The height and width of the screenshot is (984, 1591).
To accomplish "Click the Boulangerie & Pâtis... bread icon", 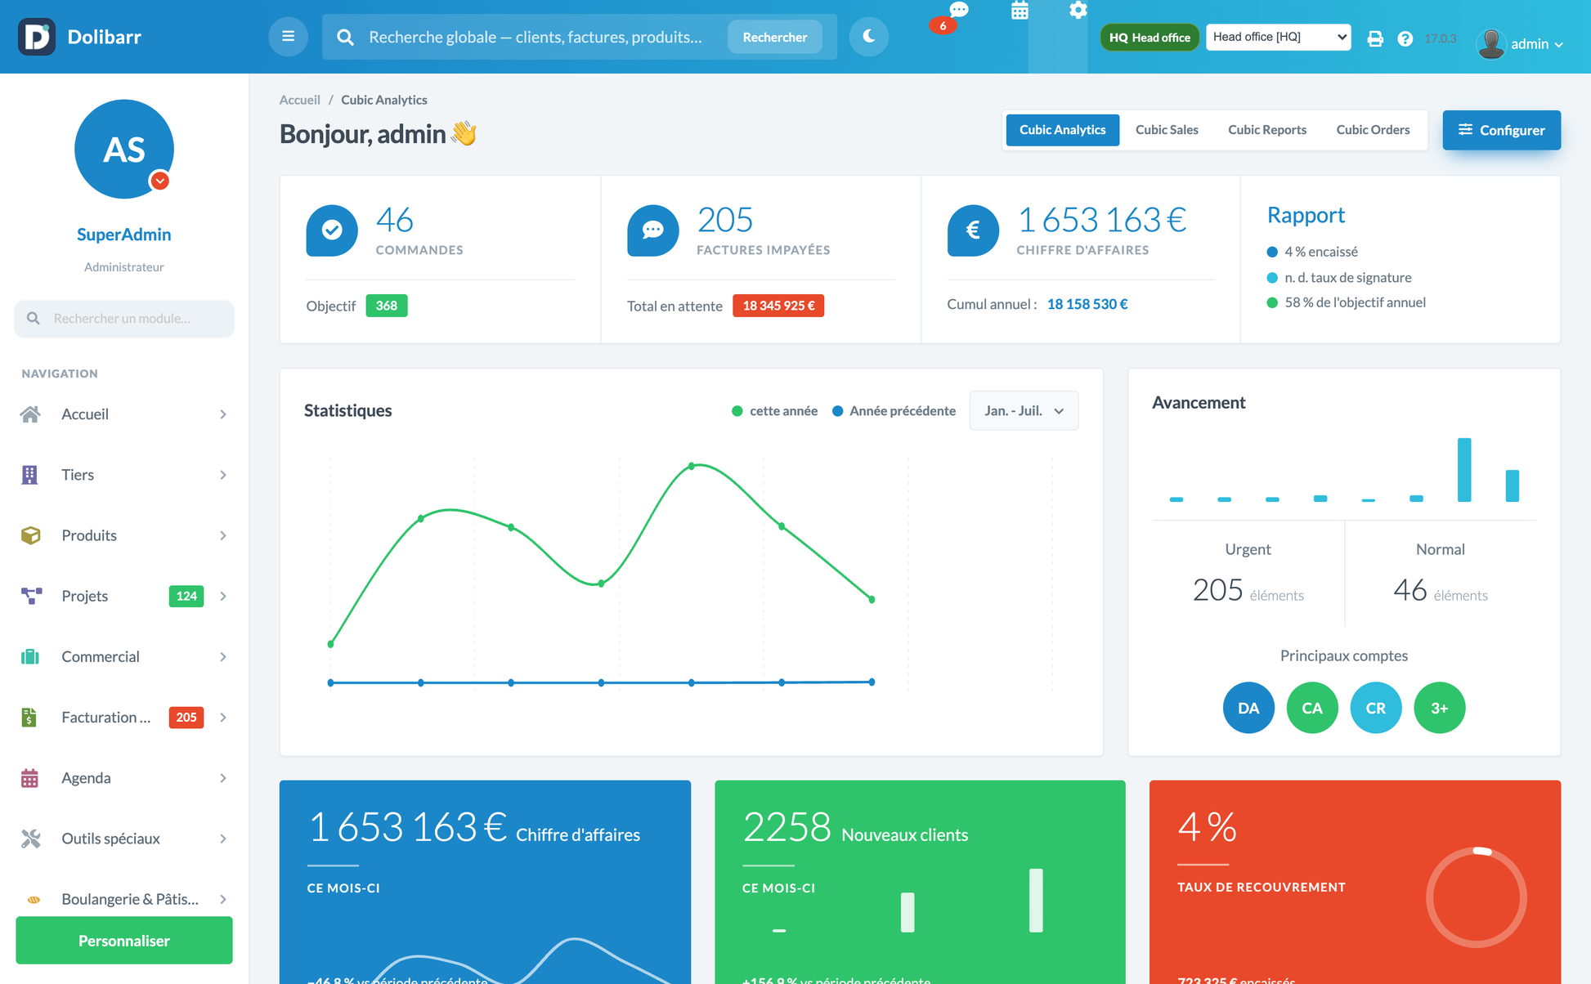I will (34, 900).
